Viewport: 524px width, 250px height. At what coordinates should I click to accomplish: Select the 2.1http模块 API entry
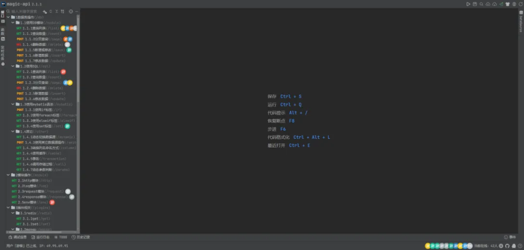tap(29, 180)
